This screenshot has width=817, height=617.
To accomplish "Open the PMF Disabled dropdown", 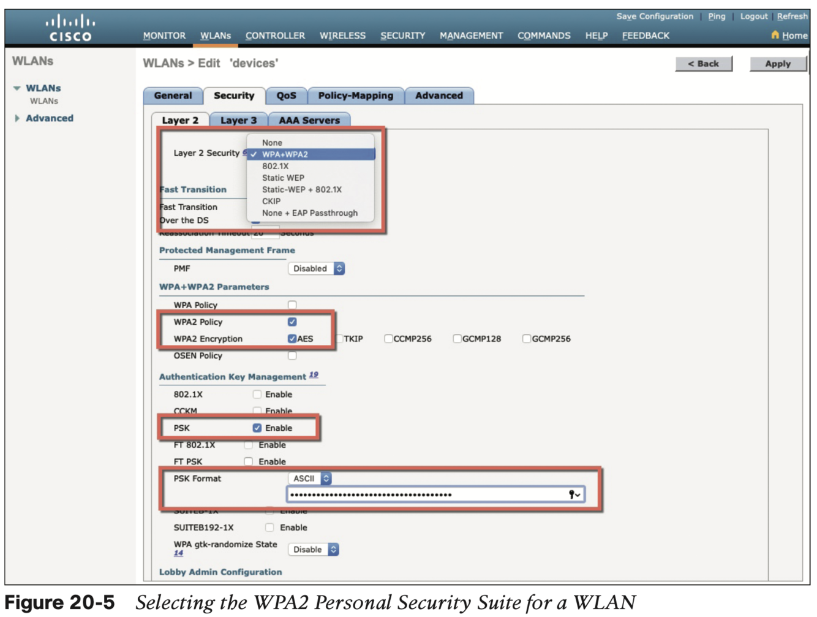I will point(317,268).
